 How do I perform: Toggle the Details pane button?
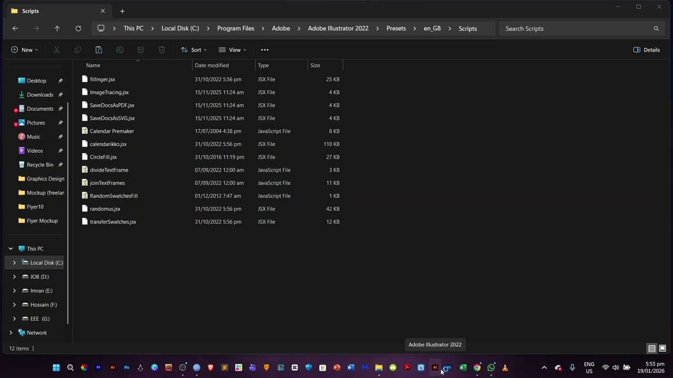click(x=647, y=50)
